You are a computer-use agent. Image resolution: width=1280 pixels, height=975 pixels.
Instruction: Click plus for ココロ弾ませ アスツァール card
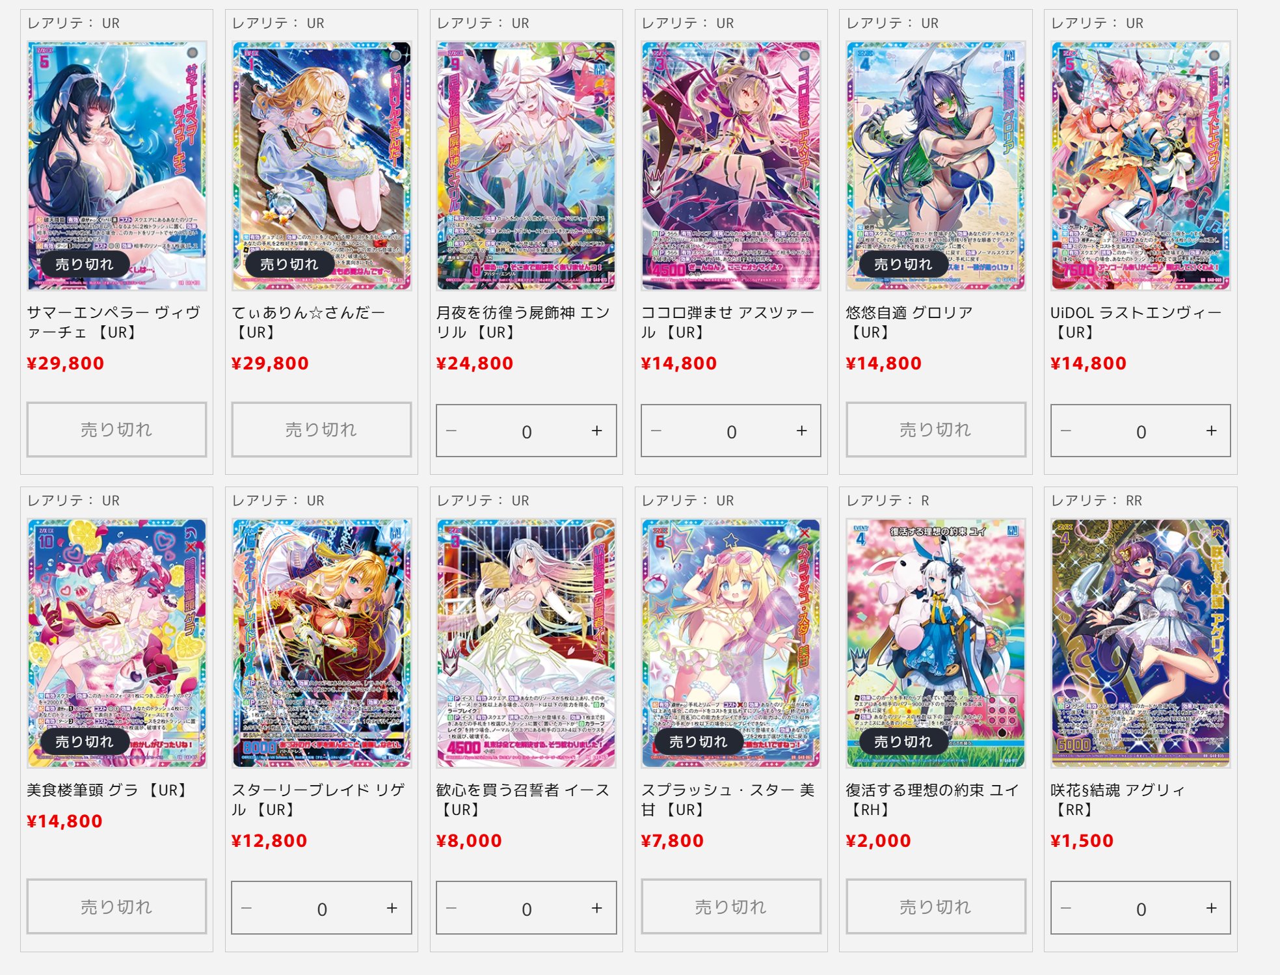(x=801, y=431)
